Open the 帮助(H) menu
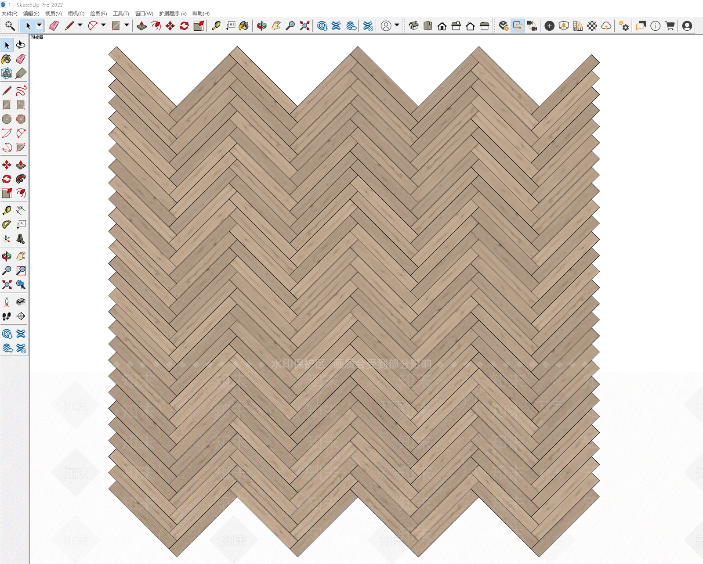The width and height of the screenshot is (703, 564). (201, 14)
